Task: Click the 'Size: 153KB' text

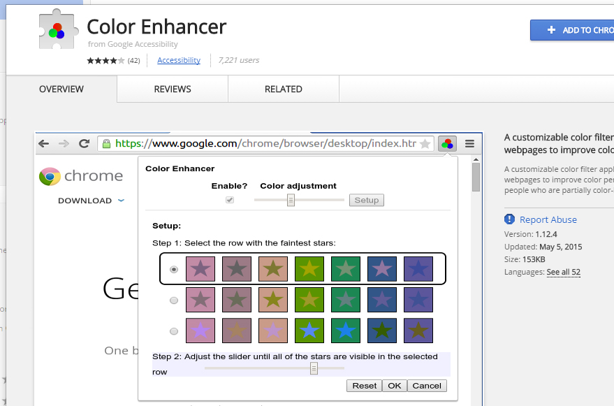Action: coord(525,259)
